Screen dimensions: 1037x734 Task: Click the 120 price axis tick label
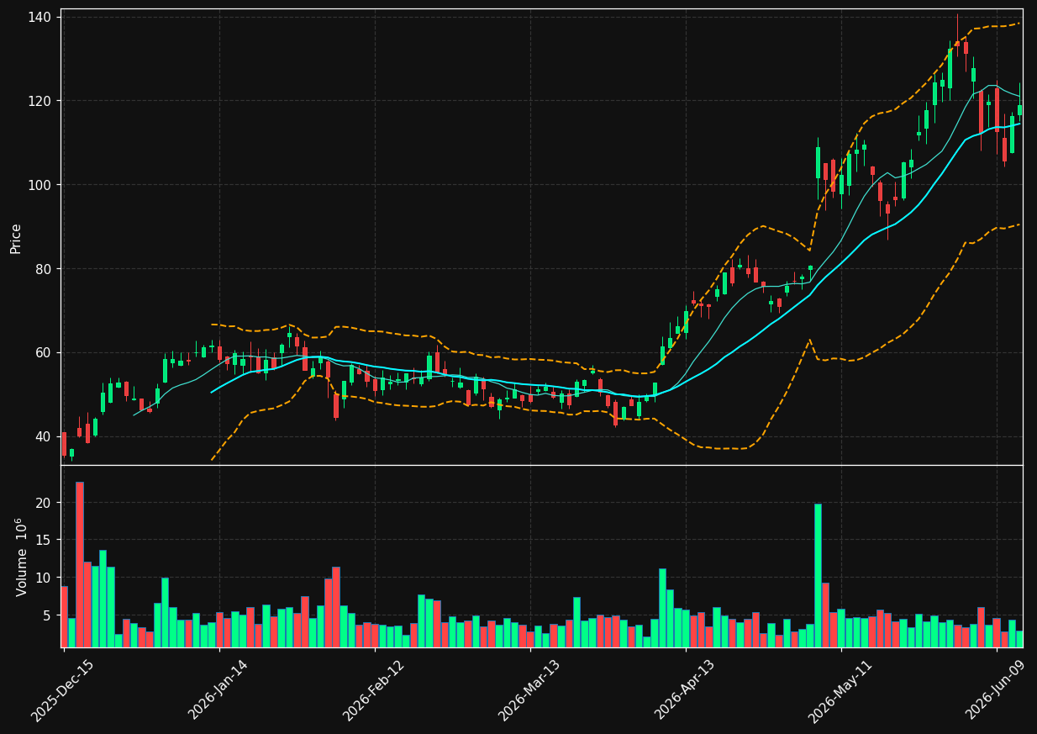(x=39, y=101)
